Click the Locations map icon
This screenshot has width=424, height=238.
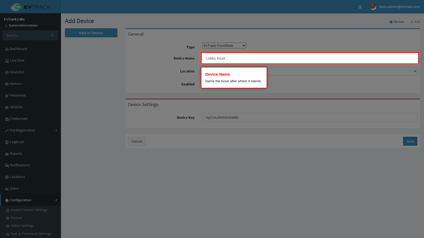(7, 177)
